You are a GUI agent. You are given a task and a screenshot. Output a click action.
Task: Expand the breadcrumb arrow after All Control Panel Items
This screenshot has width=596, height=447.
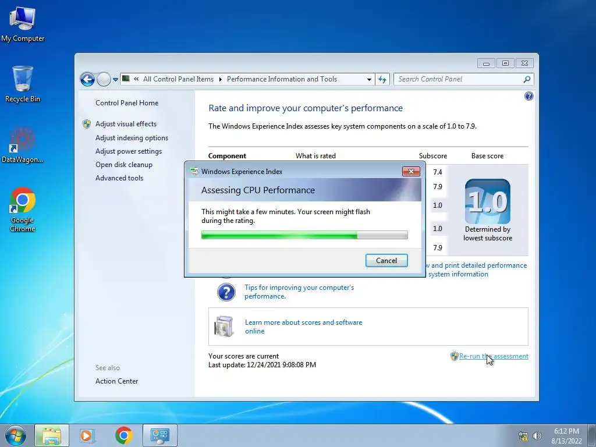click(220, 79)
